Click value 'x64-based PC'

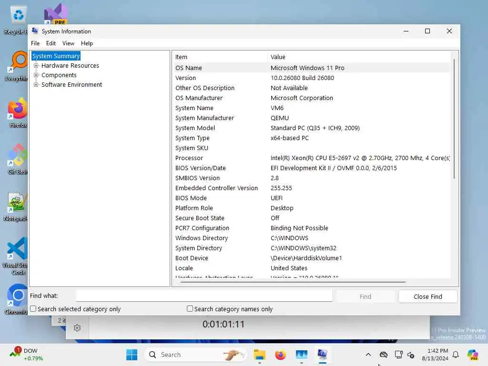[289, 138]
